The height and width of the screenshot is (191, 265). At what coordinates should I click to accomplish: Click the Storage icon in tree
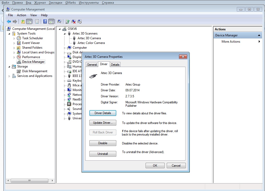(14, 66)
